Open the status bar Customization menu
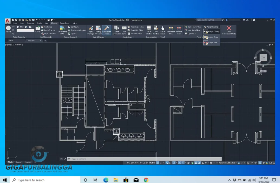Image resolution: width=280 pixels, height=183 pixels. pyautogui.click(x=274, y=163)
